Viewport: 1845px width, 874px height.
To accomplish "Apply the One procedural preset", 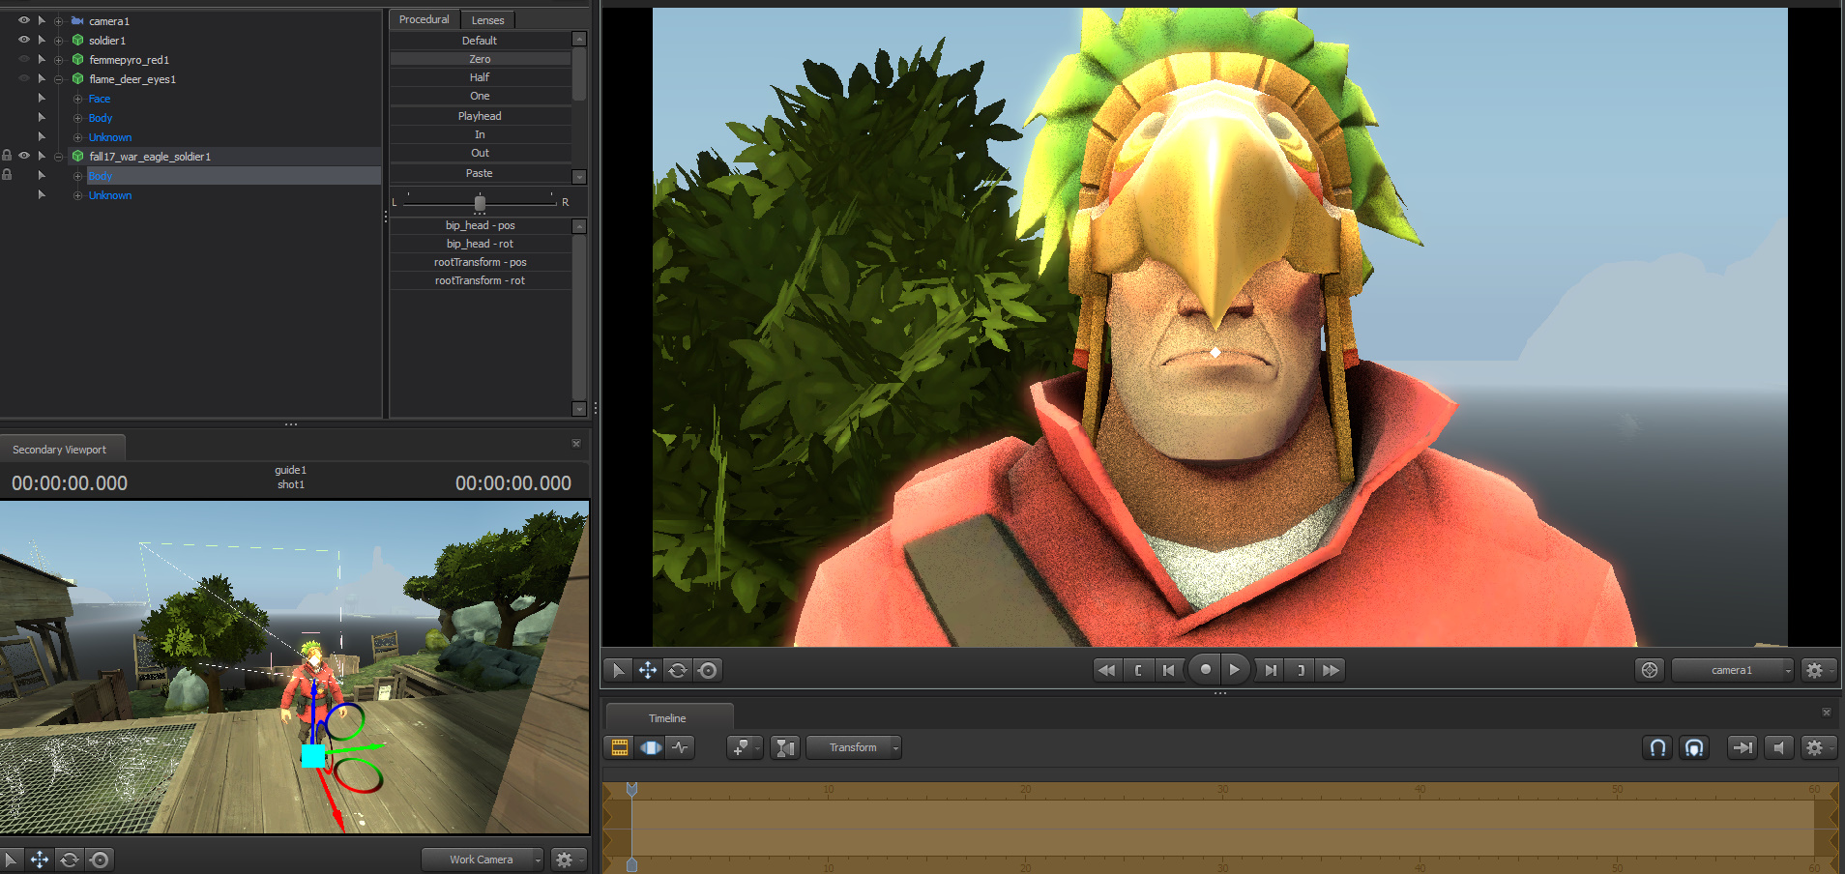I will click(480, 96).
